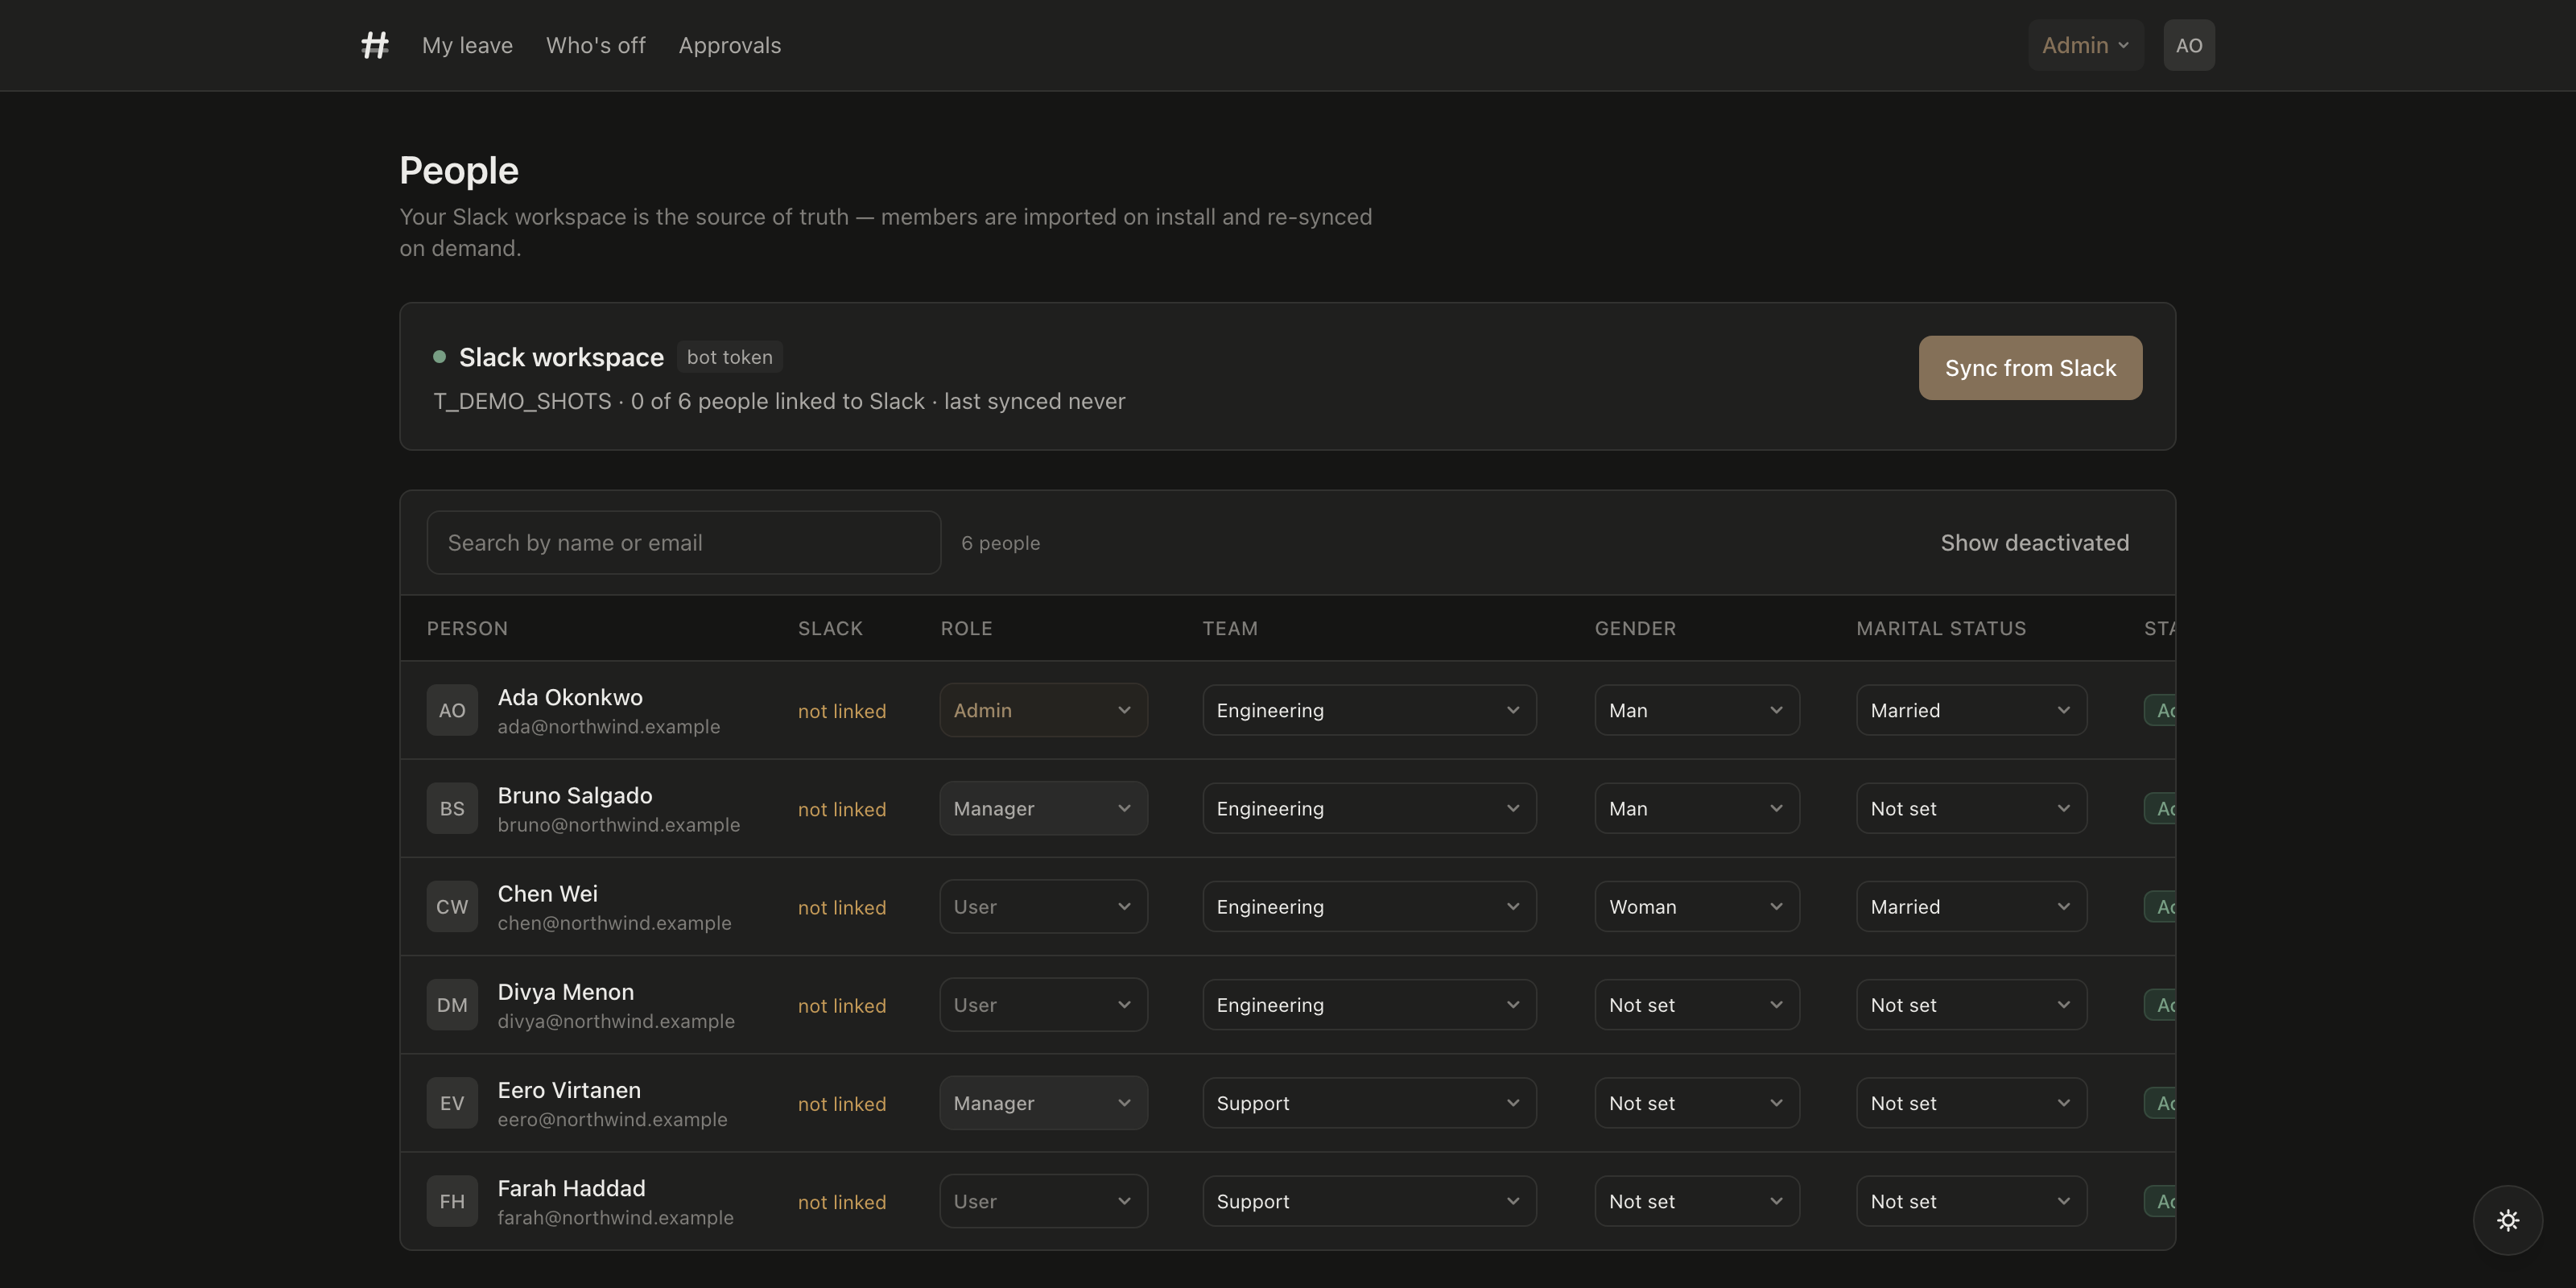Open Chen Wei's Woman gender dropdown
Viewport: 2576px width, 1288px height.
pos(1697,906)
